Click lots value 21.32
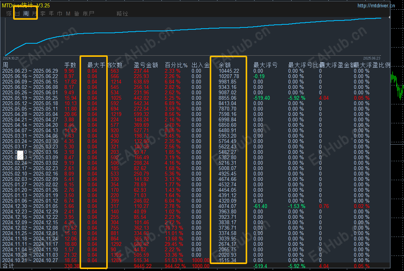 tap(70, 255)
